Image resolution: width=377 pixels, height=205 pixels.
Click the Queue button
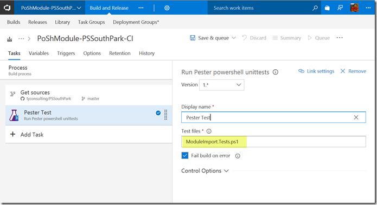(x=318, y=38)
